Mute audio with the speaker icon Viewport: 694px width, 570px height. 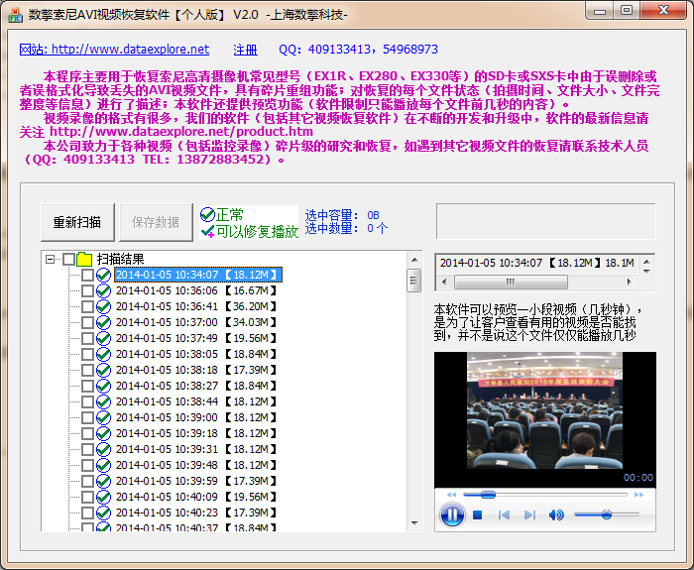pyautogui.click(x=556, y=515)
